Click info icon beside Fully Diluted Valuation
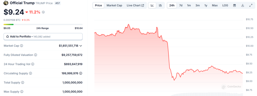Screen dimensions: 257x96 pos(36,55)
